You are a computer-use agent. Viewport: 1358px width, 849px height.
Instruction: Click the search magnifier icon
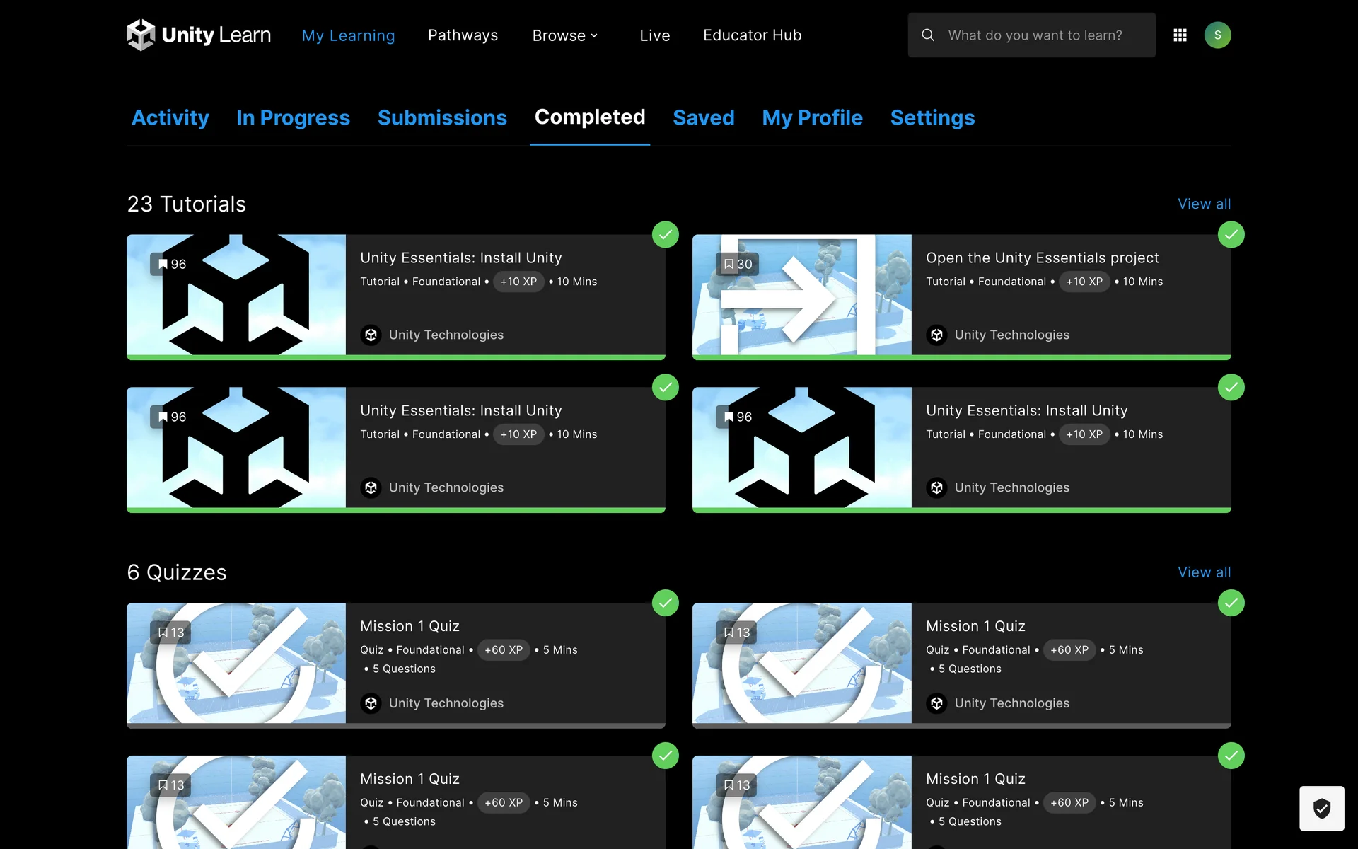point(928,35)
